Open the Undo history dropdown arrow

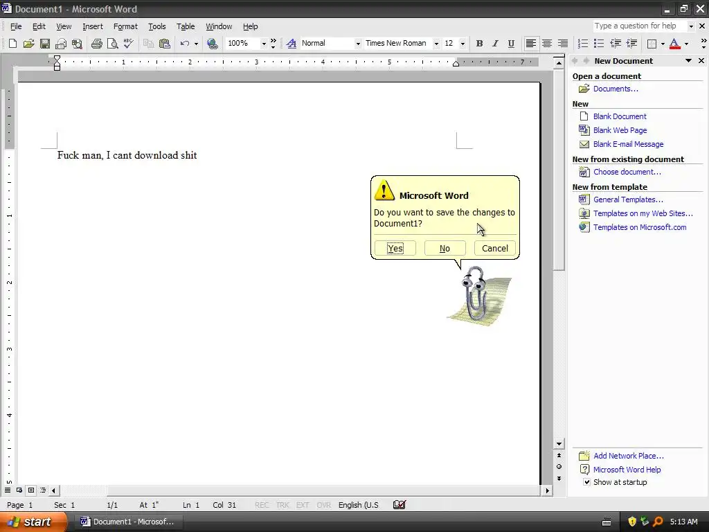pyautogui.click(x=196, y=44)
